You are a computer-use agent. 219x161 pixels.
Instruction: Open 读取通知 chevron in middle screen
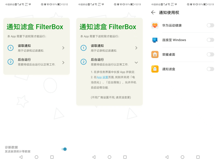(x=136, y=48)
